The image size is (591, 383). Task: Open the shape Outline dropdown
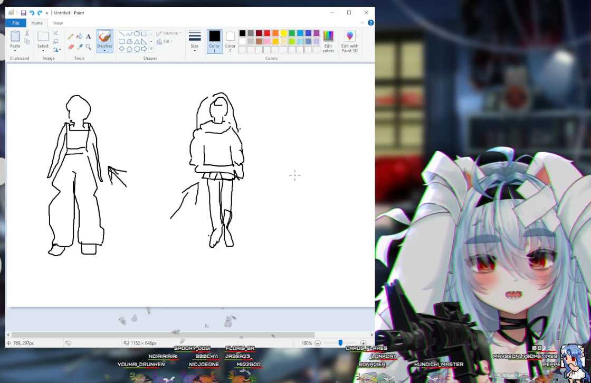169,33
